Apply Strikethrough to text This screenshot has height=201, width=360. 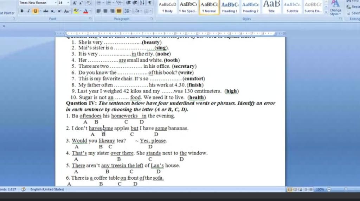(x=46, y=11)
